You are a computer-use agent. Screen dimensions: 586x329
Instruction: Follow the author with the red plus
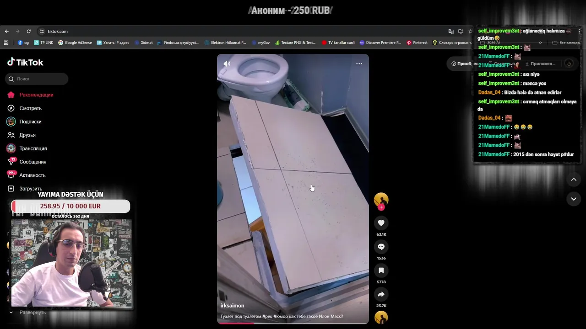click(x=381, y=207)
